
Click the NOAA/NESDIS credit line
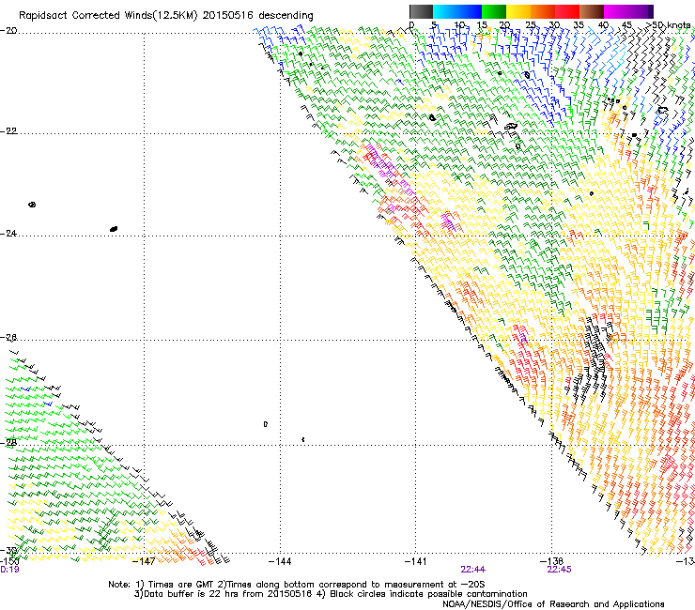(x=553, y=604)
